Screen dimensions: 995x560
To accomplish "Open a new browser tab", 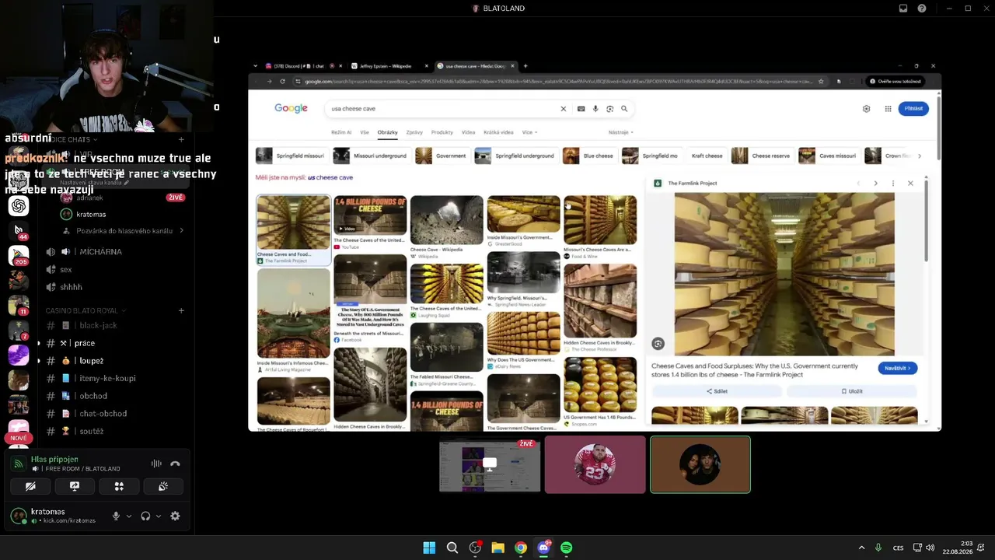I will click(x=525, y=66).
